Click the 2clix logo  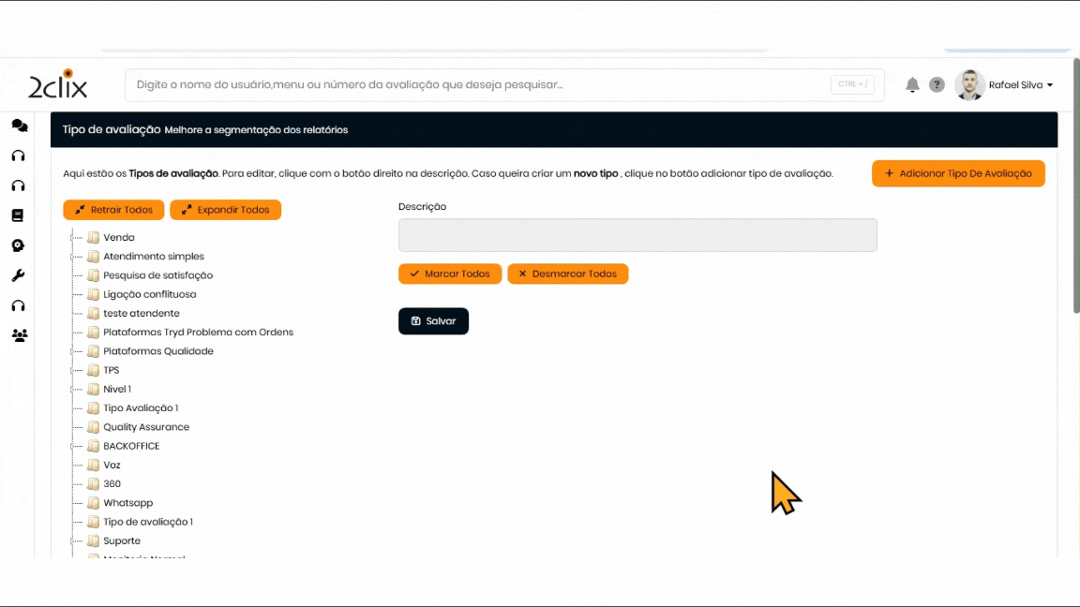coord(58,85)
